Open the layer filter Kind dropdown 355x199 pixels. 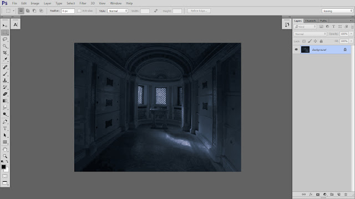[x=305, y=27]
